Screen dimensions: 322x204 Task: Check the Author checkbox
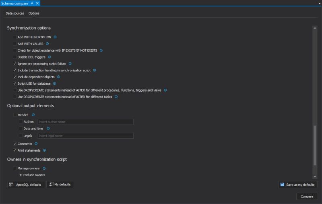(x=21, y=121)
